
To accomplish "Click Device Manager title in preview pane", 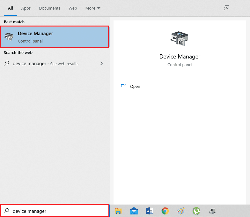I will (180, 57).
